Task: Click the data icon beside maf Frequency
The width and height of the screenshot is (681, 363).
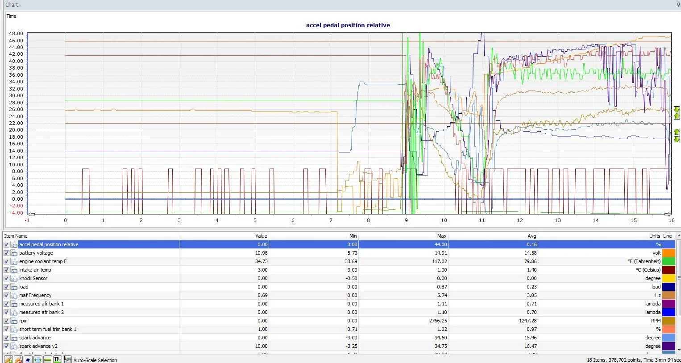Action: 14,296
